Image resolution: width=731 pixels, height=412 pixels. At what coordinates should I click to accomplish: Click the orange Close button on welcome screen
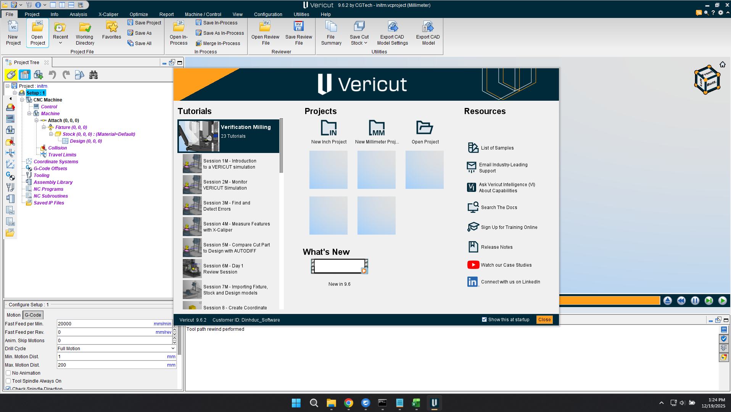pyautogui.click(x=544, y=320)
